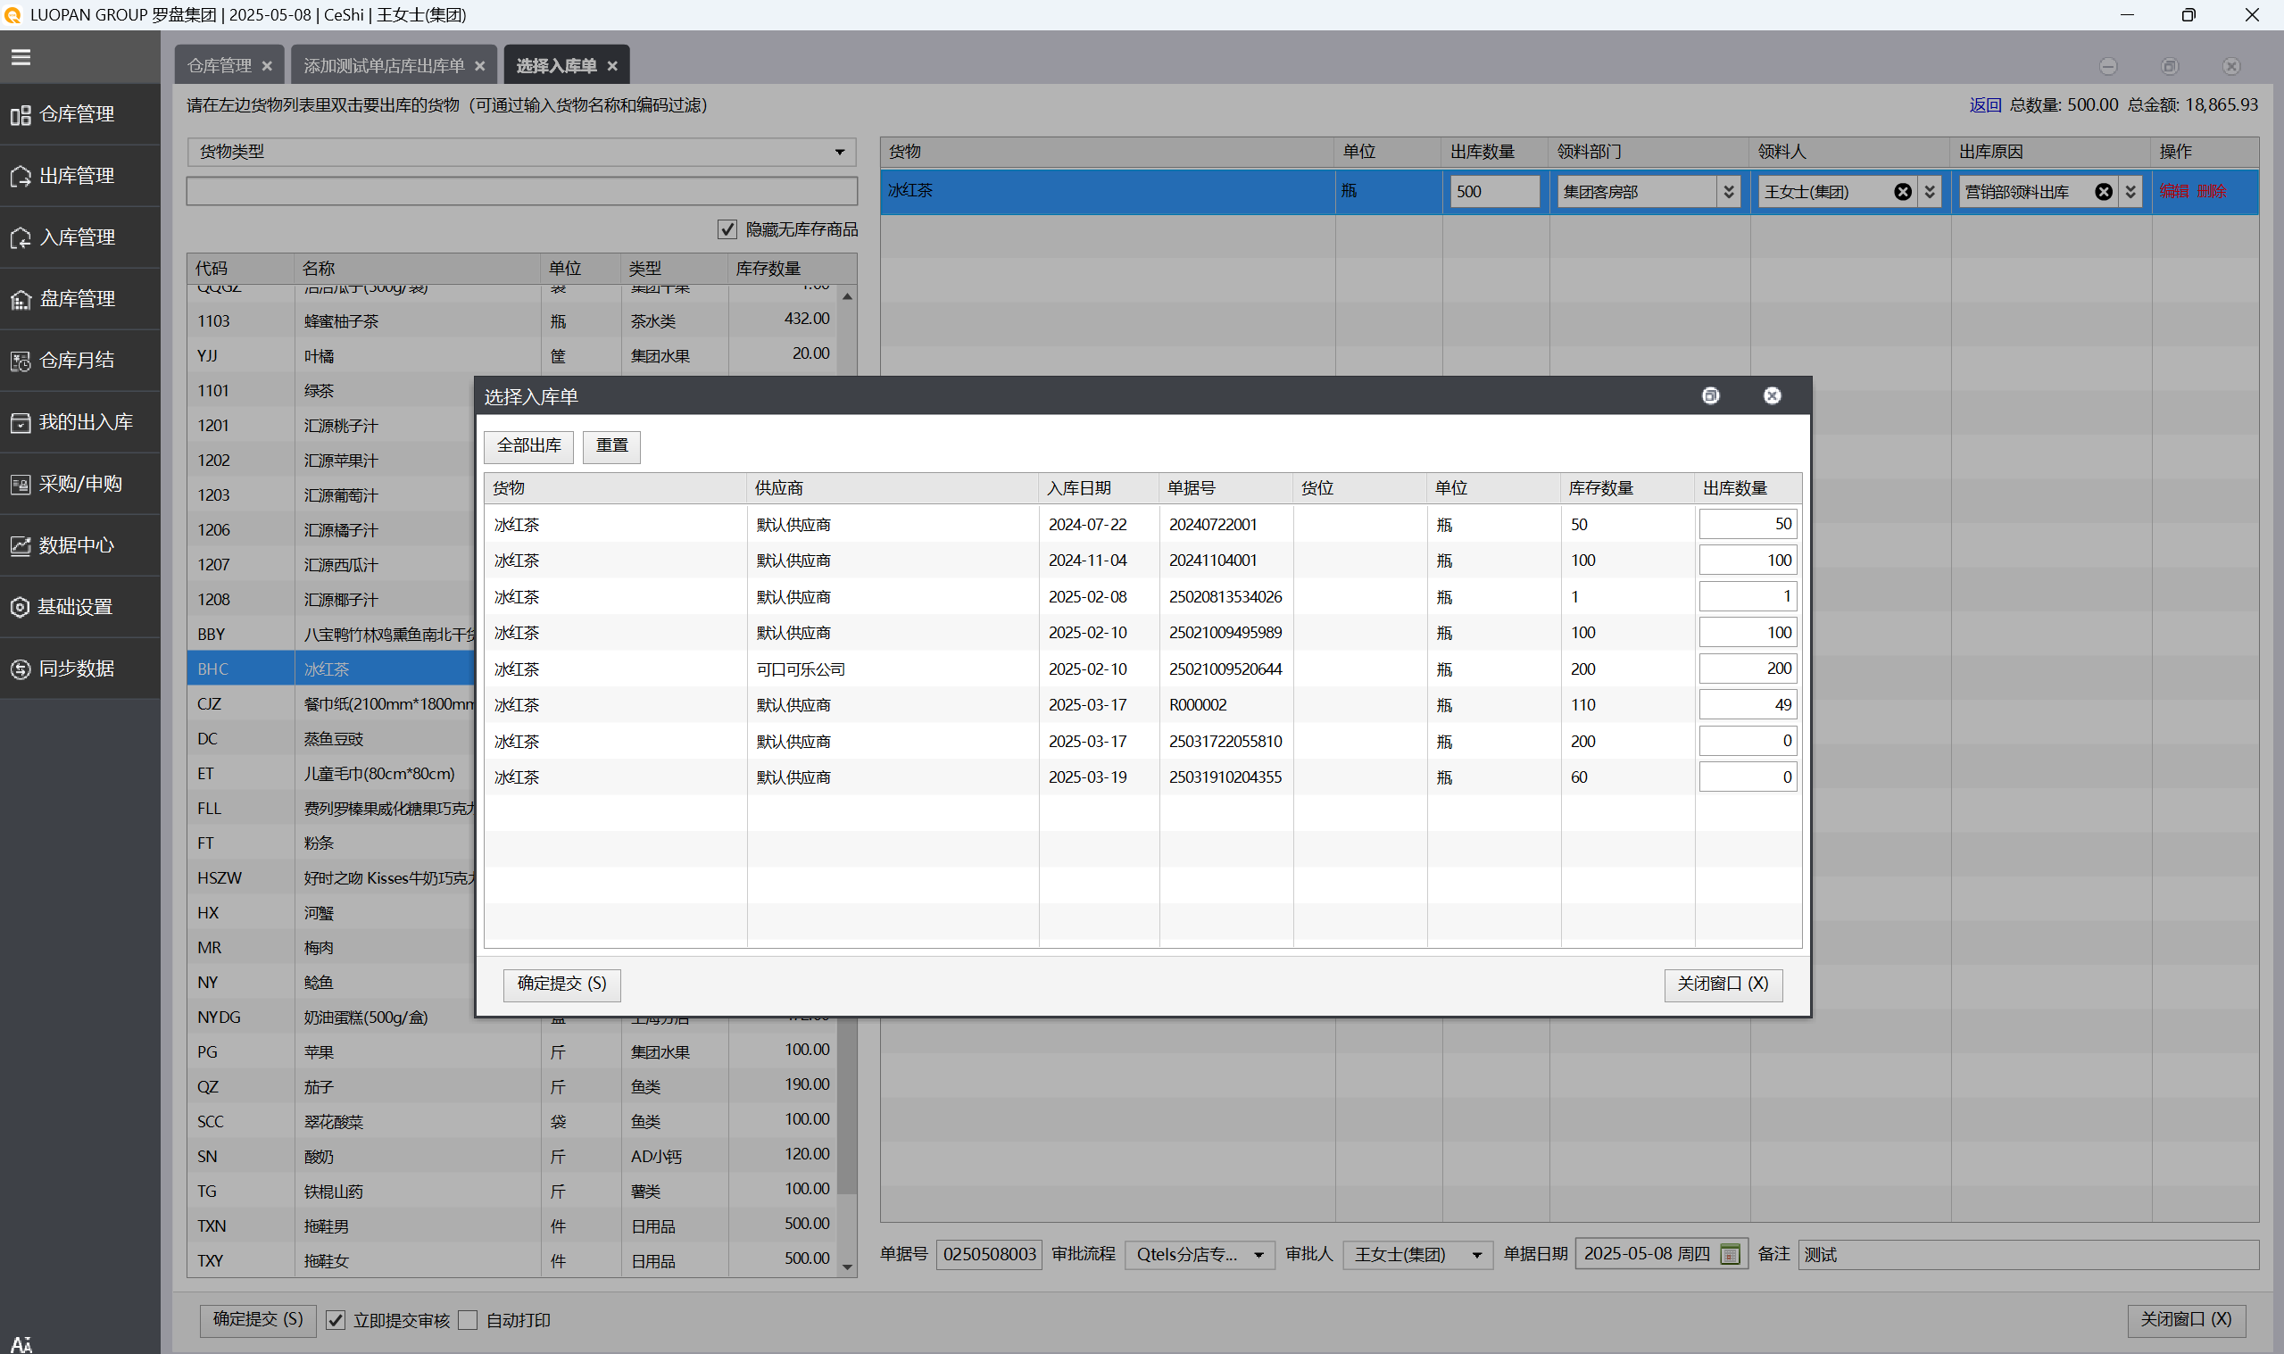The height and width of the screenshot is (1354, 2284).
Task: Select the 拖鞋男 row in goods list
Action: (513, 1225)
